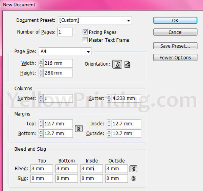Click the Slug Outside input field
The height and width of the screenshot is (191, 203).
coord(116,178)
